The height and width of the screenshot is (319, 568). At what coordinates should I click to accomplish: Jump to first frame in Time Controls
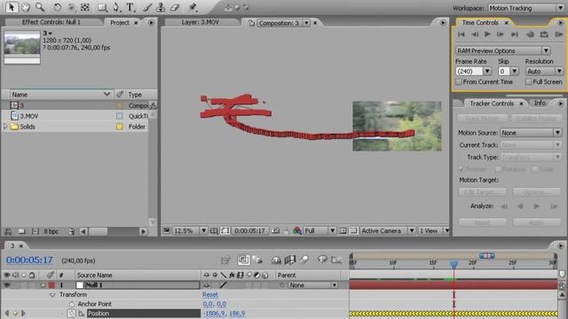[461, 35]
